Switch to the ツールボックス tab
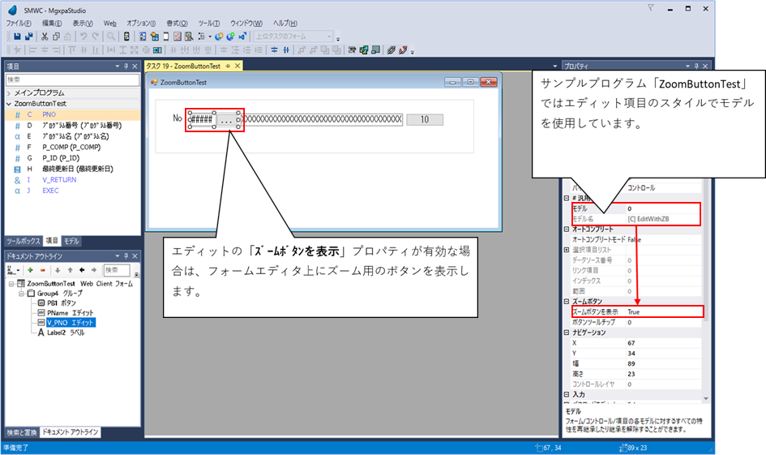Image resolution: width=766 pixels, height=455 pixels. pos(23,241)
